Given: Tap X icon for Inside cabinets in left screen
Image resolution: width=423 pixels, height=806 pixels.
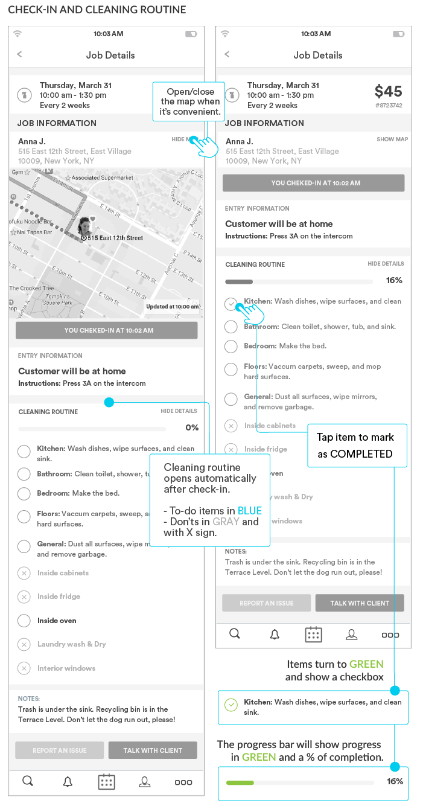Looking at the screenshot, I should click(24, 573).
